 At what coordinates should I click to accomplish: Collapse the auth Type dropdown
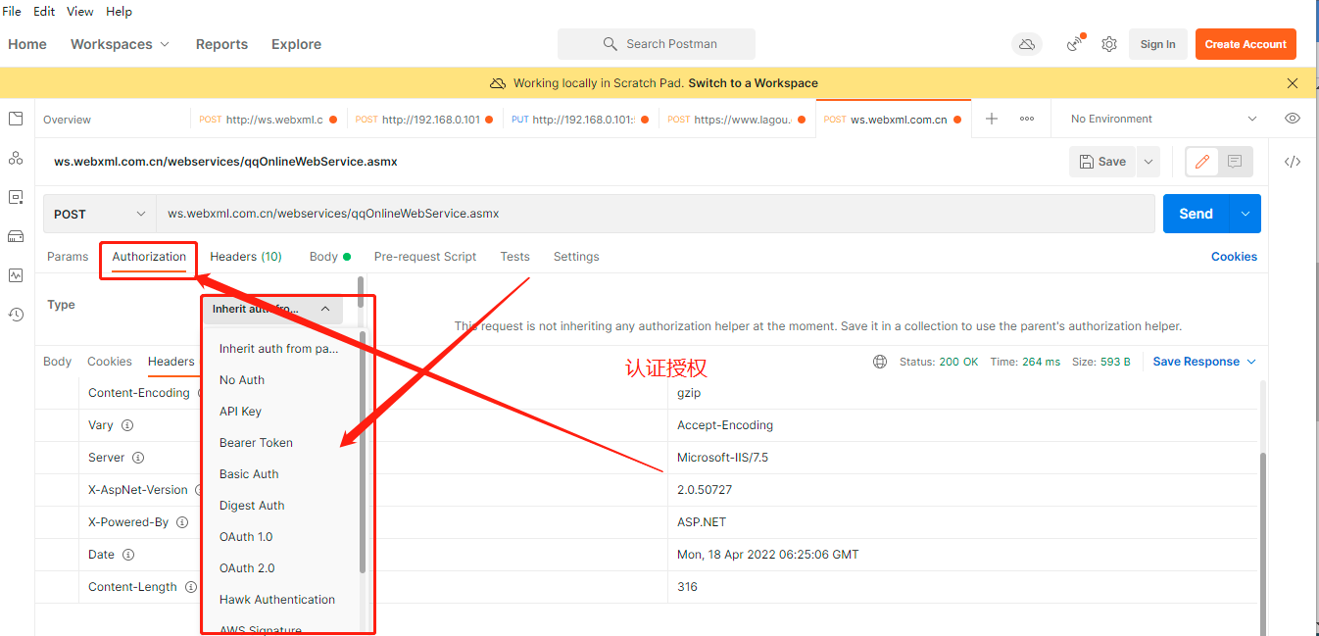pyautogui.click(x=273, y=309)
